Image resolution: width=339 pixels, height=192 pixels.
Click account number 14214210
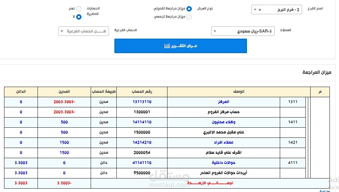(x=142, y=143)
